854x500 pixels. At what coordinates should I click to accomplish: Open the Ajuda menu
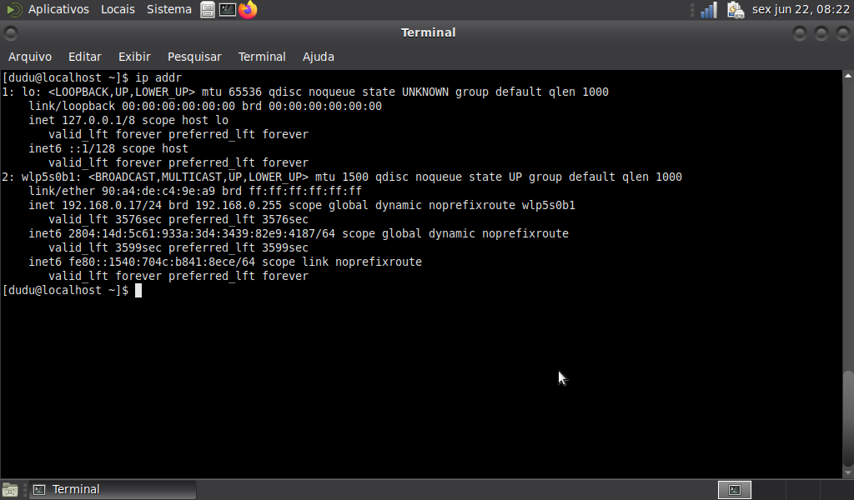pyautogui.click(x=318, y=57)
